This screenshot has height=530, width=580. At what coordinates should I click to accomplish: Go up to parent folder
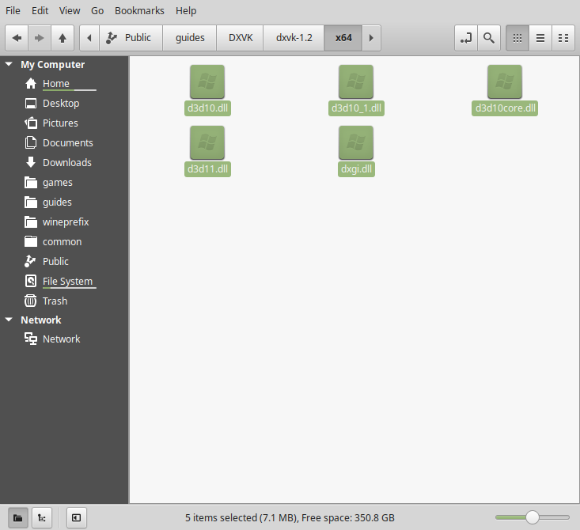[63, 38]
